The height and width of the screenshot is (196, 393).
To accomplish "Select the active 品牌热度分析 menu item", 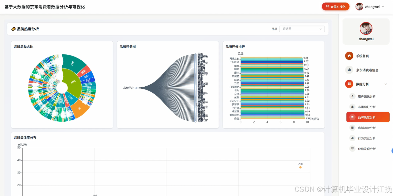I will [368, 117].
